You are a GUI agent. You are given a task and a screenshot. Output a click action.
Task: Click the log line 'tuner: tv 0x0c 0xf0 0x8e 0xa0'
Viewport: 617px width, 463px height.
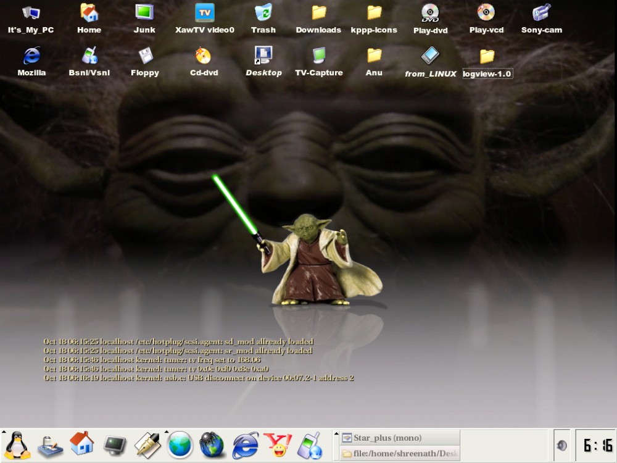pos(156,369)
